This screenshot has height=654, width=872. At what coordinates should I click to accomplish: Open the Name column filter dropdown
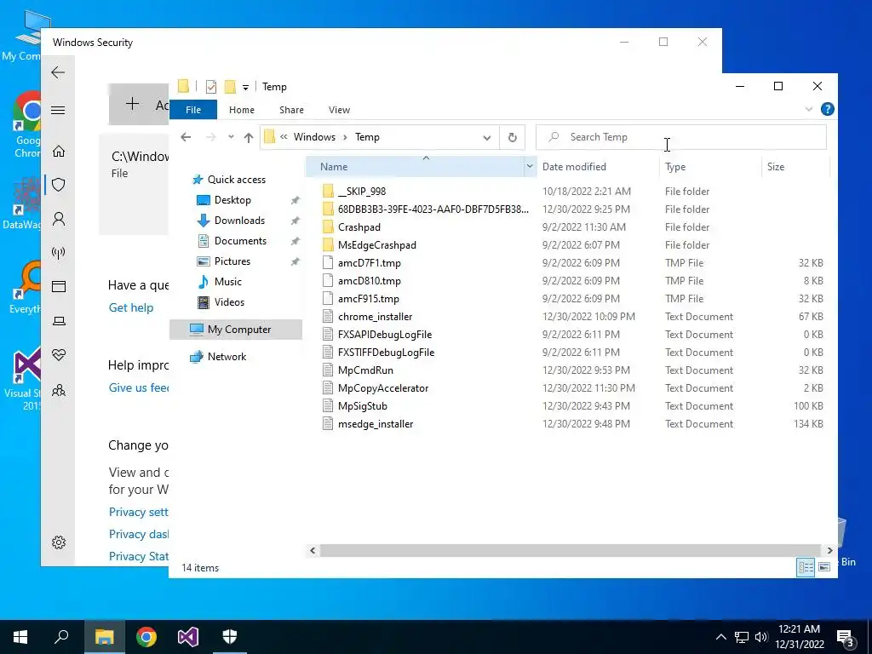530,166
